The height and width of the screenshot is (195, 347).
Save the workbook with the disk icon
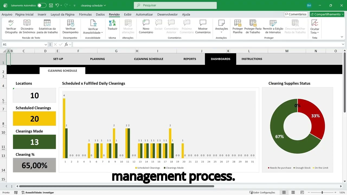(x=51, y=5)
